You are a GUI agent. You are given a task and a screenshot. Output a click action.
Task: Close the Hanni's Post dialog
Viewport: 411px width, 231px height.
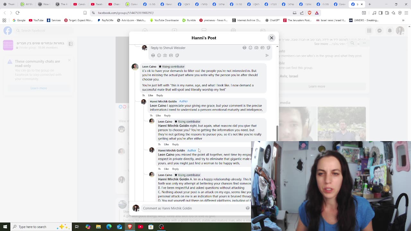tap(272, 38)
